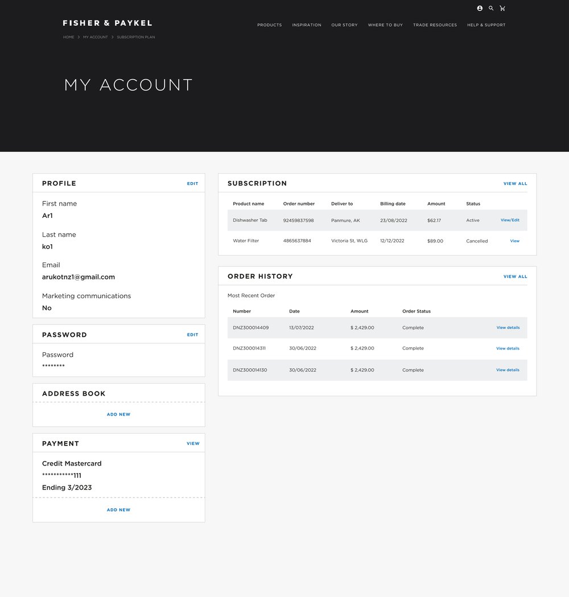View the Payment details
Screen dimensions: 569x597
click(193, 443)
